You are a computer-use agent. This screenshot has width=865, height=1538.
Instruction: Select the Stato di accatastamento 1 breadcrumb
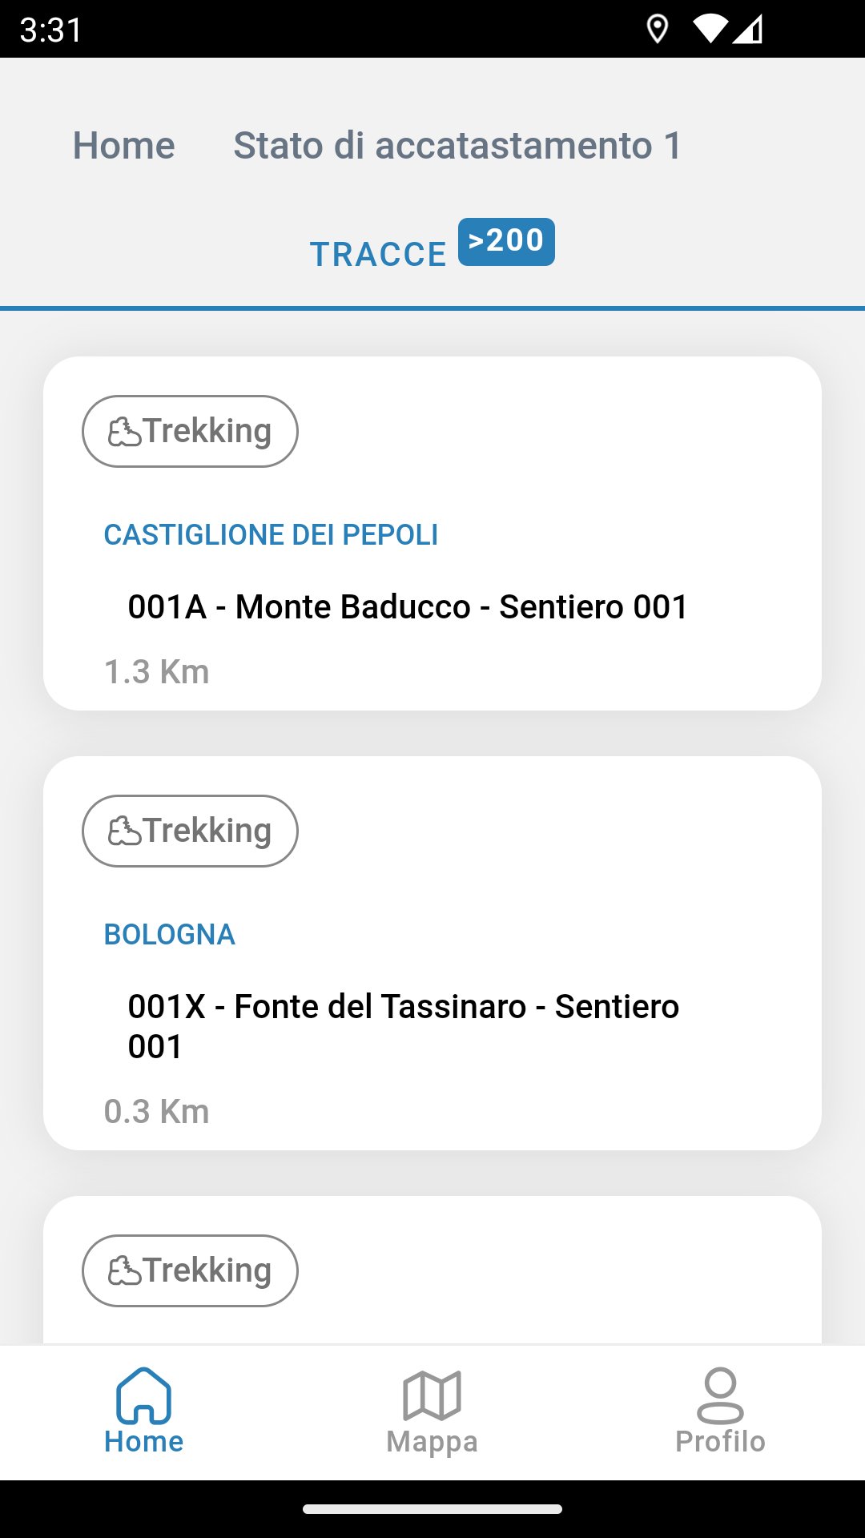pos(457,146)
